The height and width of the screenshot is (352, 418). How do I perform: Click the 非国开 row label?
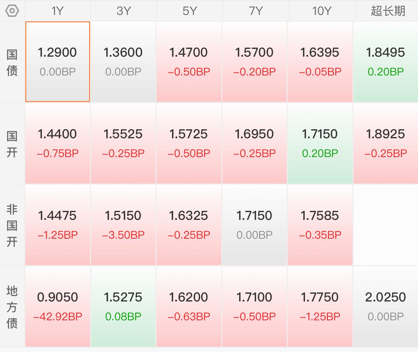[12, 226]
